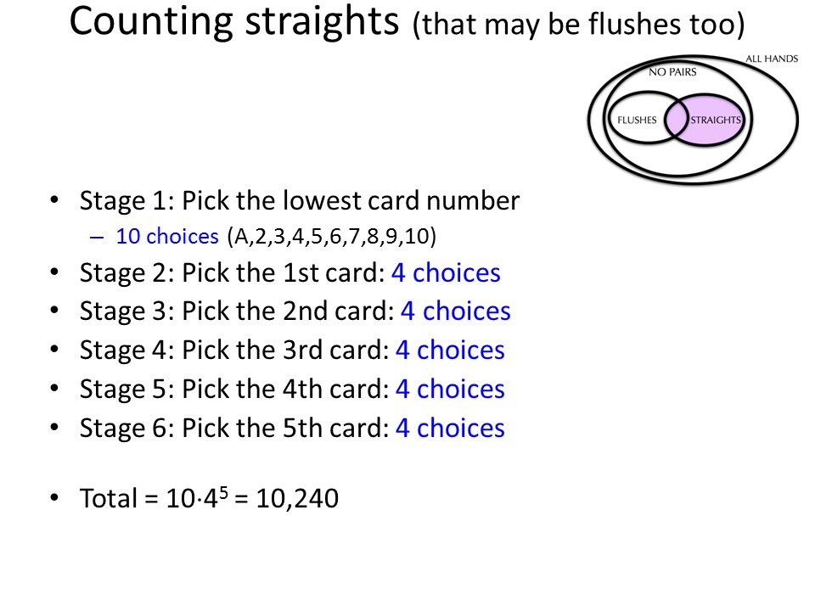Select the 'Stage 6: Pick the 5th card' text
Viewport: 815px width, 611px height.
click(234, 428)
